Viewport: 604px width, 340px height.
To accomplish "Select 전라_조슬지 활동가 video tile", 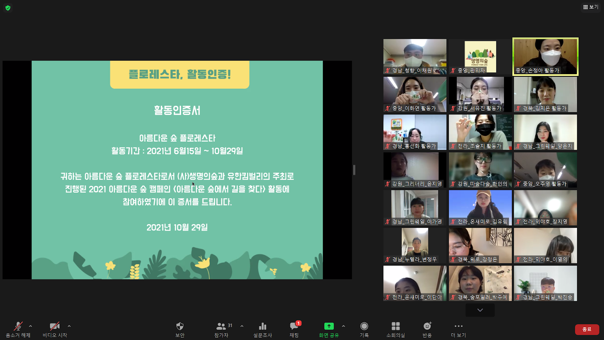I will point(480,132).
